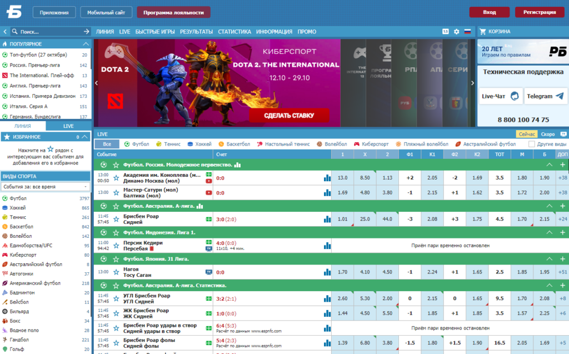Screen dimensions: 569x354
Task: Favorite the Академия им. Коноплева match star
Action: point(116,178)
